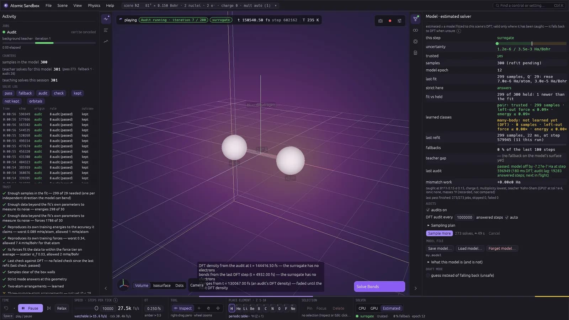Expand the Sampling plan section
569x320 pixels.
tap(441, 225)
